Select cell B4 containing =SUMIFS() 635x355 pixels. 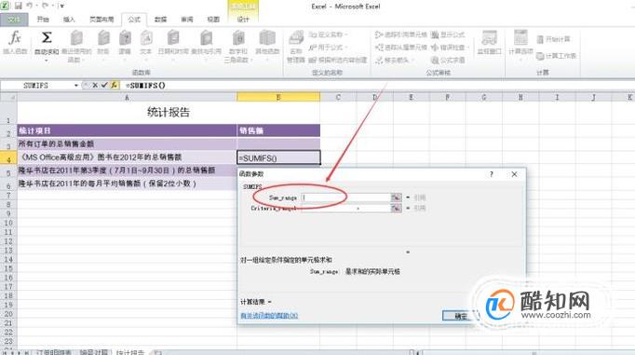tap(278, 157)
